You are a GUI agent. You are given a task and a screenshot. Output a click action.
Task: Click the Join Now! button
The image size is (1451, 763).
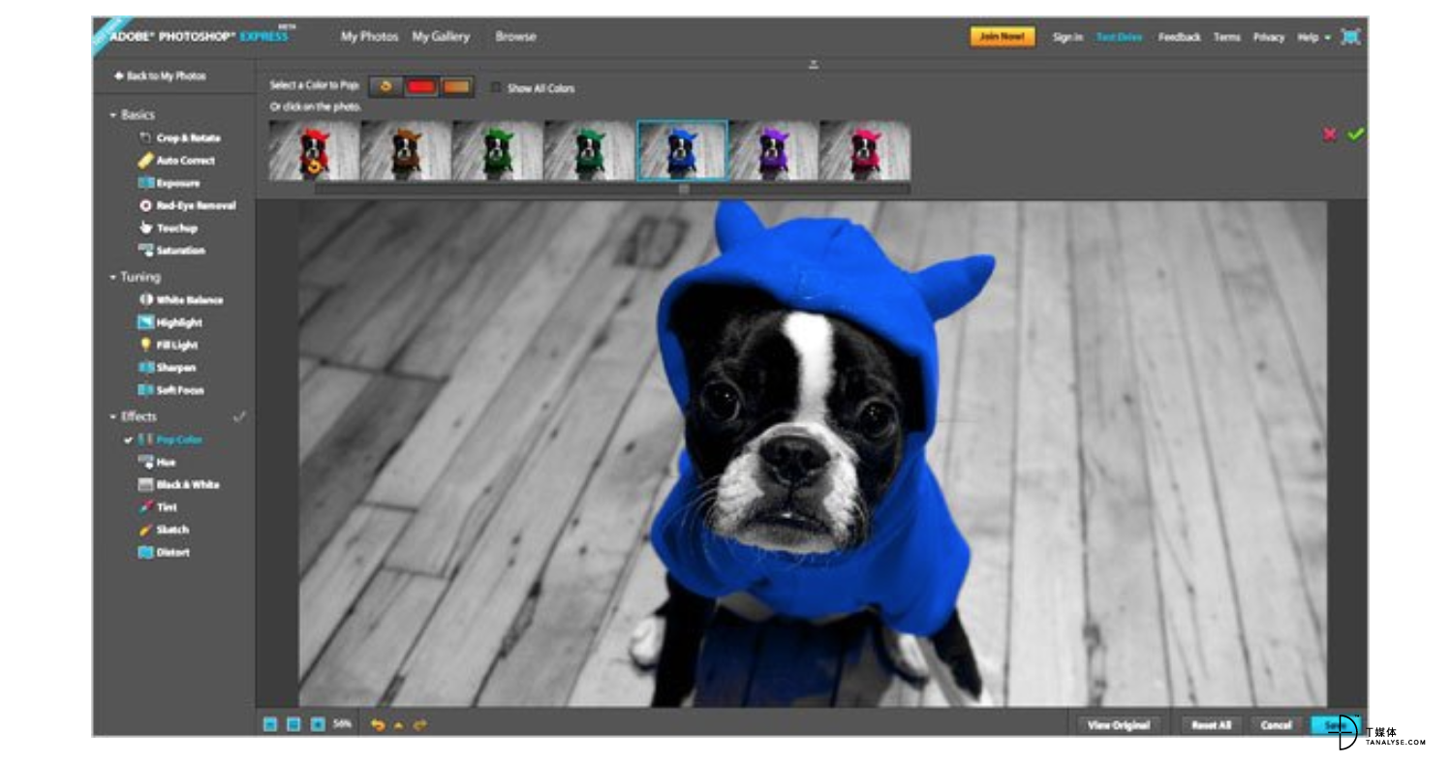[x=1003, y=37]
